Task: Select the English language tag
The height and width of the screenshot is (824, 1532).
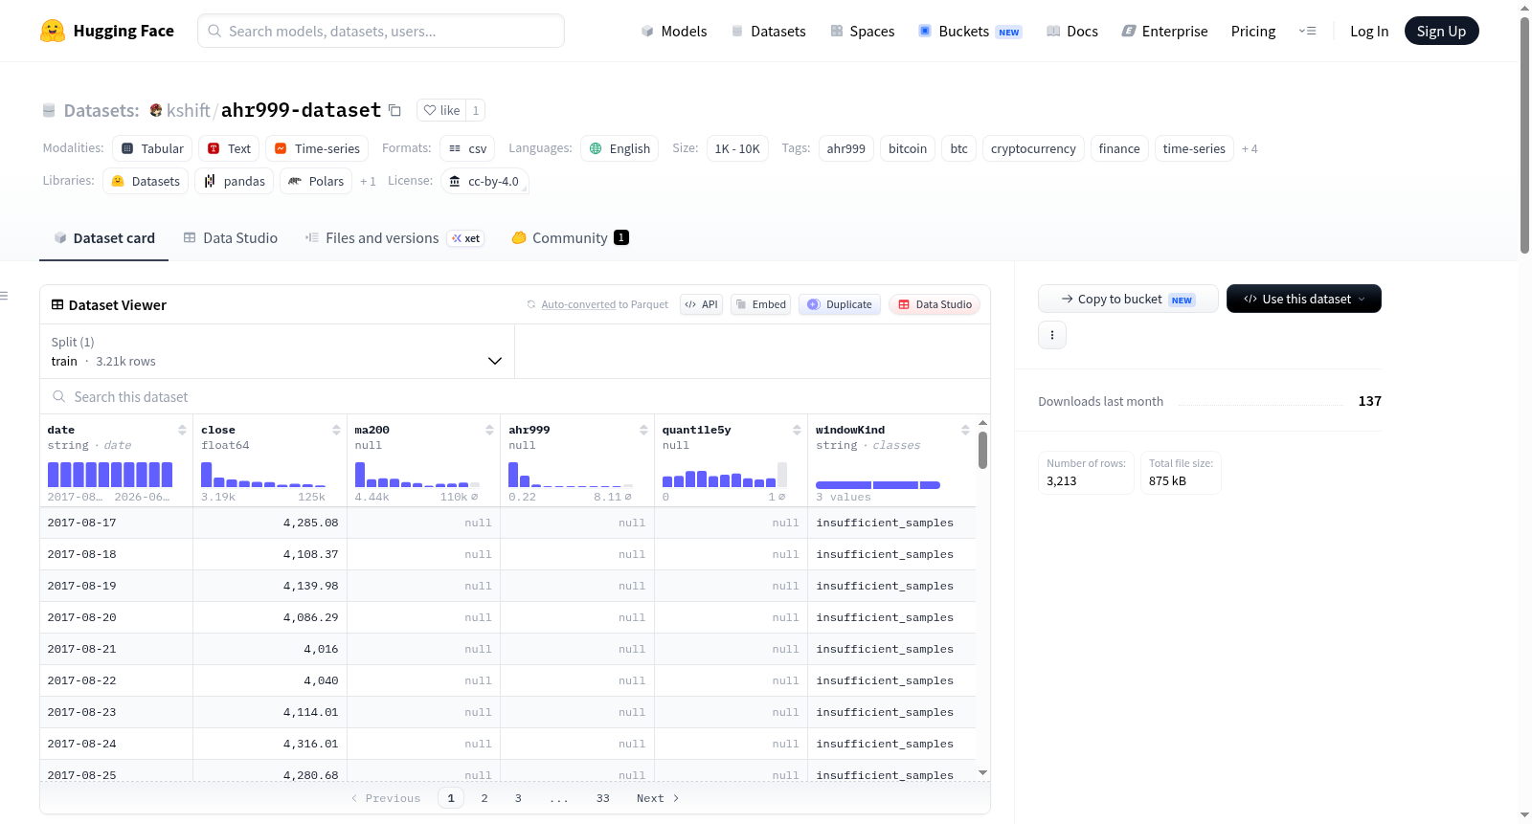Action: tap(620, 148)
